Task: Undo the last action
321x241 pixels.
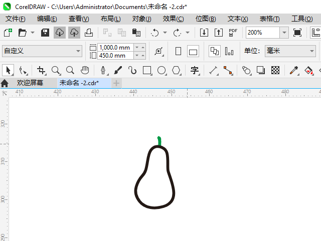Action: pos(155,33)
